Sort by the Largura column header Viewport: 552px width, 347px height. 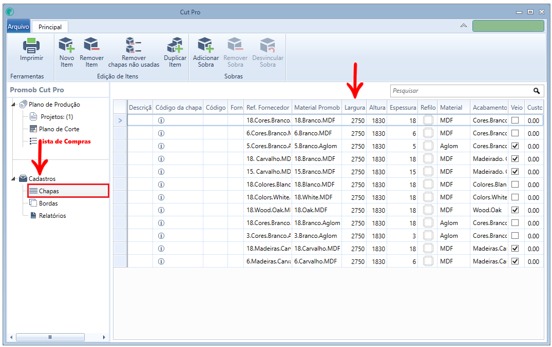[x=354, y=108]
